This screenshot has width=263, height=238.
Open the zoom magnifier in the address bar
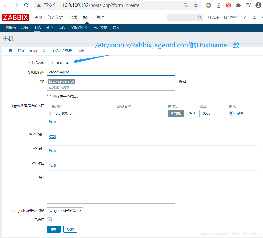(x=186, y=5)
